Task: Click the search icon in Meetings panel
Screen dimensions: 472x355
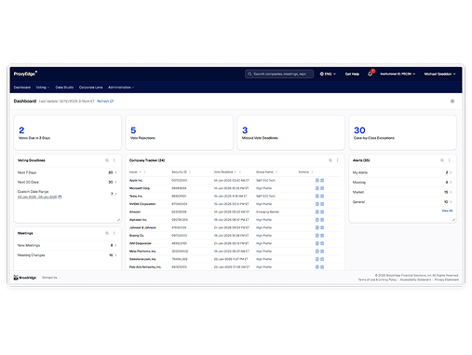Action: 107,233
